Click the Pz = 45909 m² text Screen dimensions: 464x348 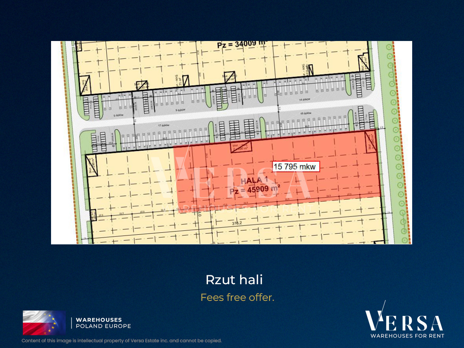pos(254,189)
